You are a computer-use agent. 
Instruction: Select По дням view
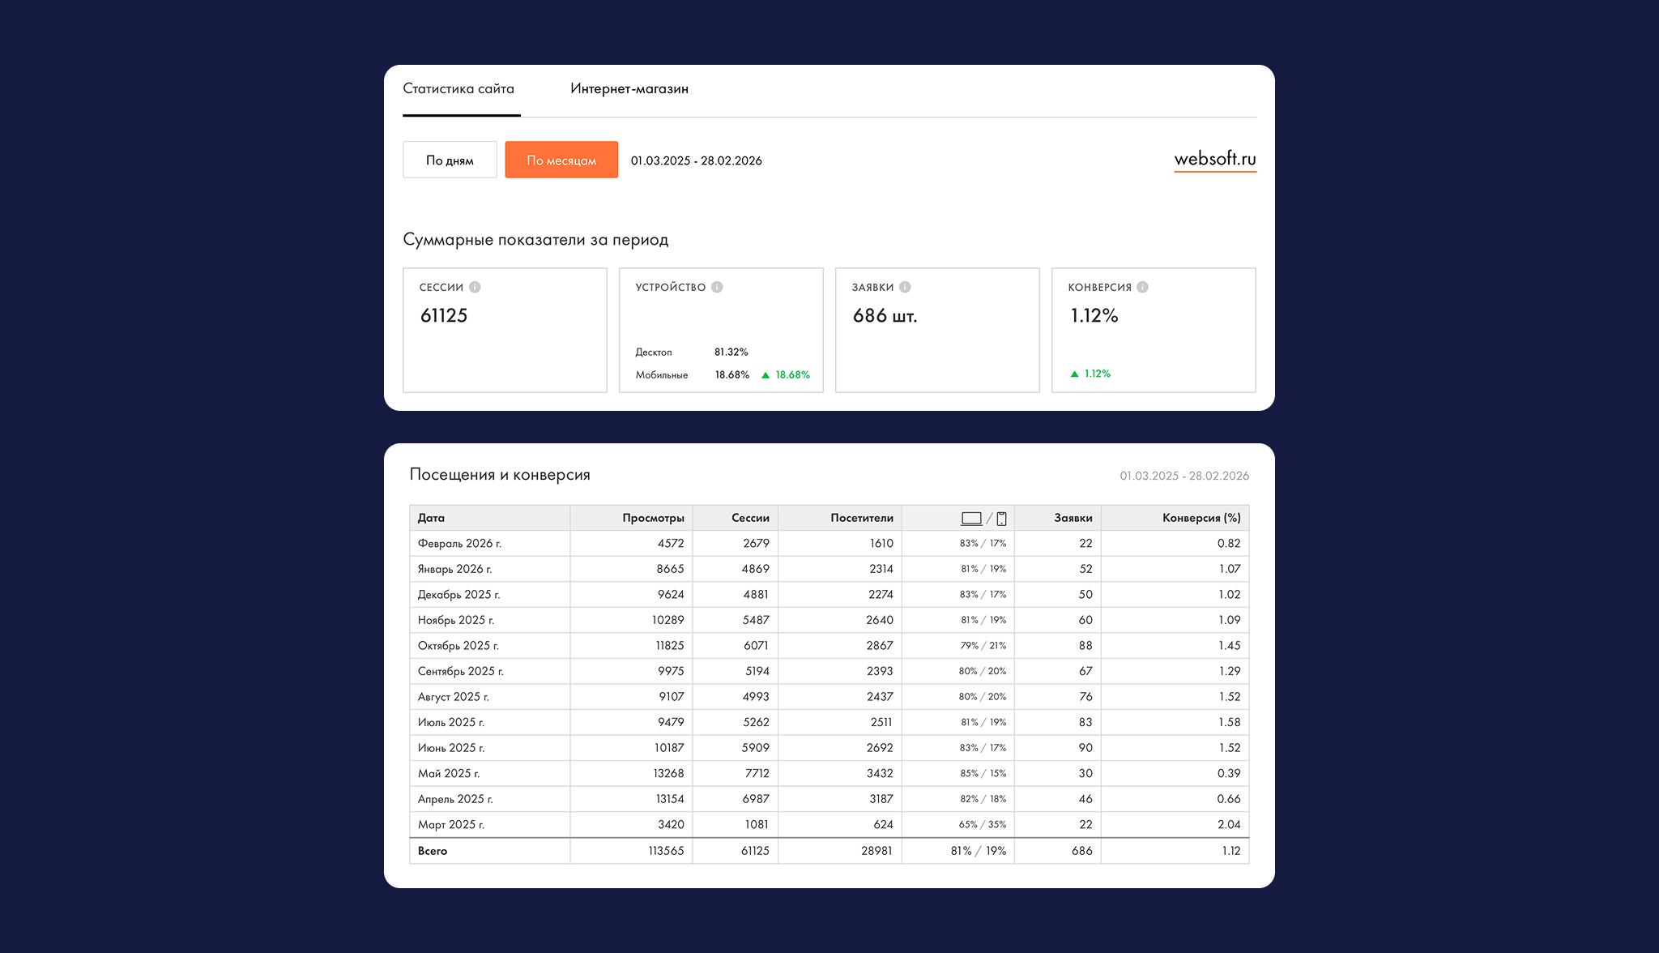point(450,160)
